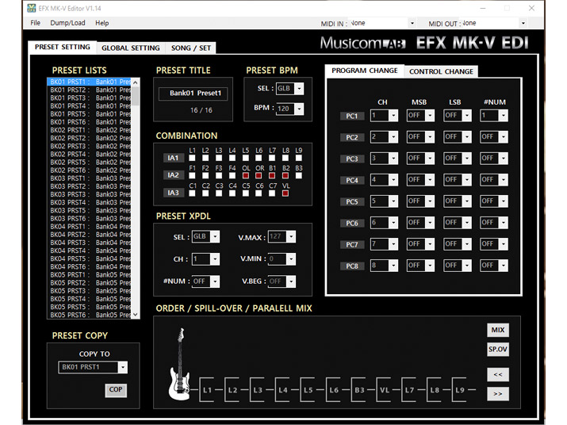
Task: Select the PRESET SETTING tab
Action: point(62,47)
